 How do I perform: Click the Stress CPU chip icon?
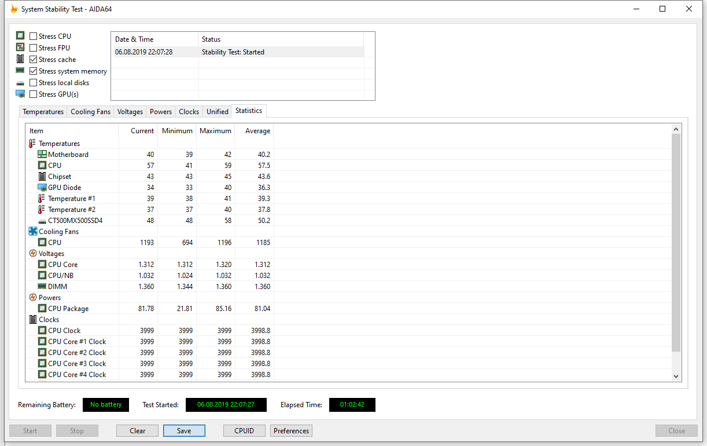(20, 36)
